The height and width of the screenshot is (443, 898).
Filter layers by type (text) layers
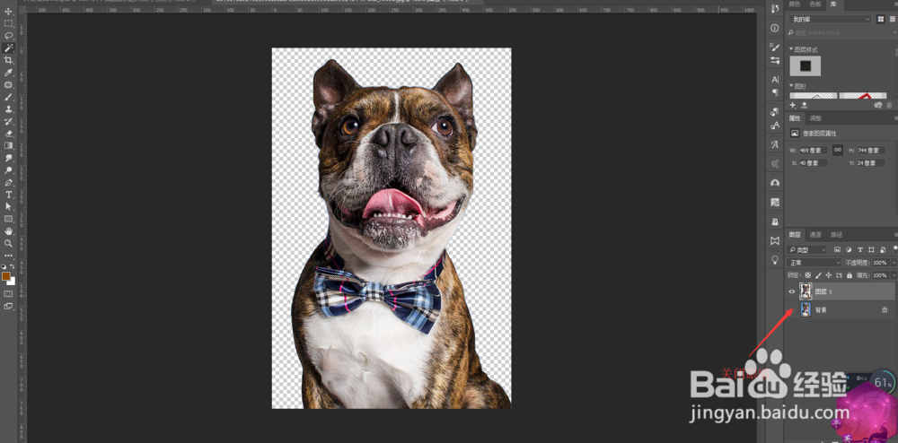tap(859, 250)
